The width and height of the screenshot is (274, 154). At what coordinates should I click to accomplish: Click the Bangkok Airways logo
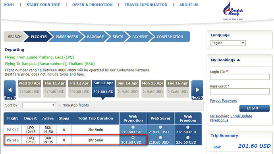(233, 10)
